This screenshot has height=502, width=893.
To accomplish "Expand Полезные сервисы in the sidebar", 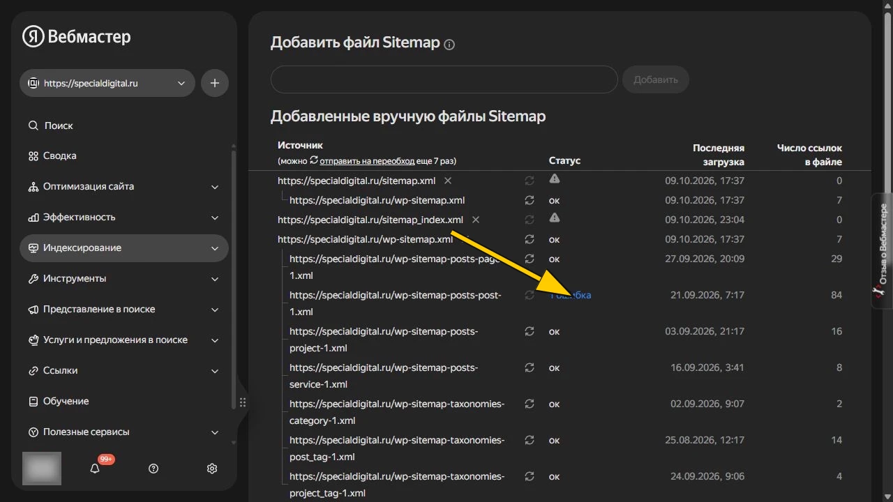I will 124,432.
